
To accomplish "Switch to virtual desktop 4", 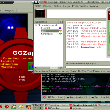I will [x=40, y=108].
